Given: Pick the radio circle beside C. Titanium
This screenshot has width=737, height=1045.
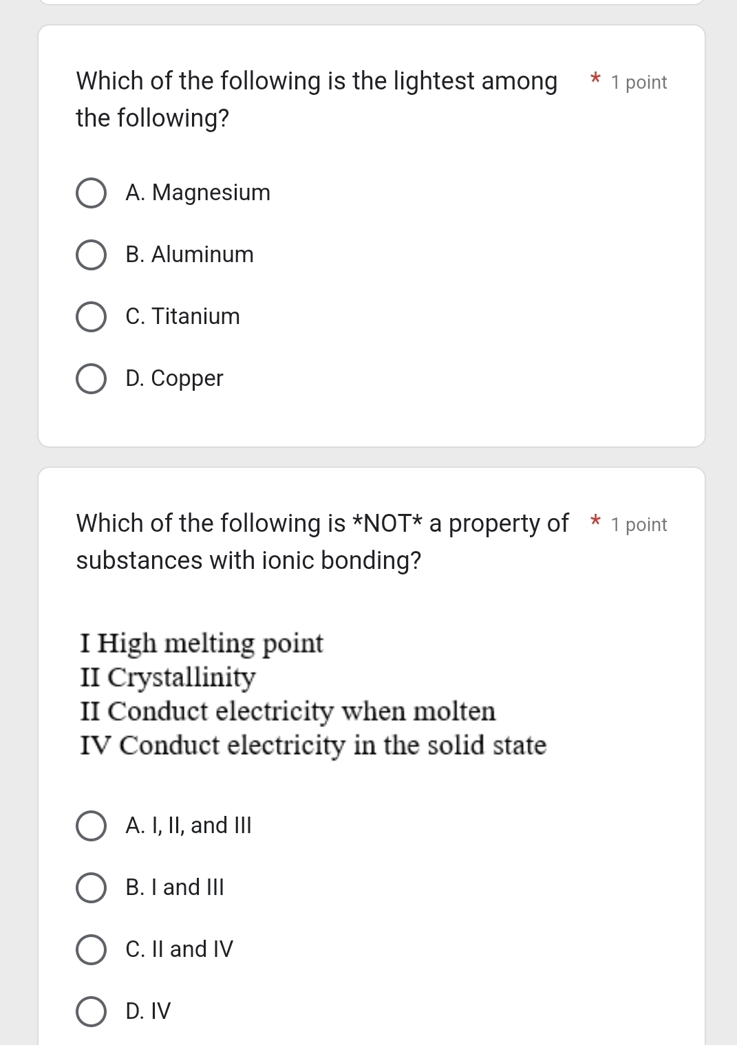Looking at the screenshot, I should (91, 317).
